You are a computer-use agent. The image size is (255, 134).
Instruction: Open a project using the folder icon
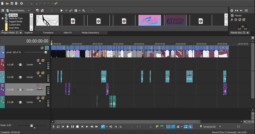tap(7, 3)
